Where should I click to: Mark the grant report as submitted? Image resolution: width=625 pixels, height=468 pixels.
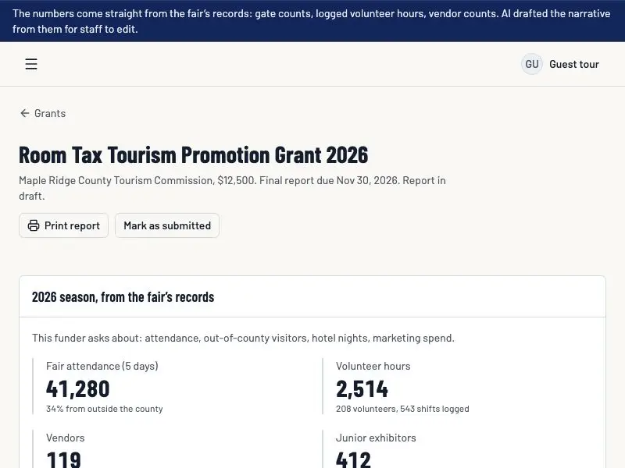(x=167, y=225)
